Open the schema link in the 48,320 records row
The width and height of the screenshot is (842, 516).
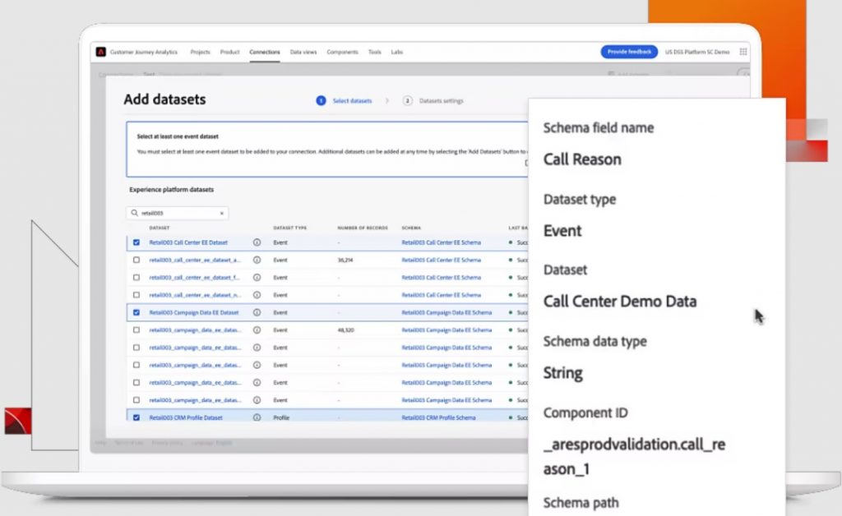pyautogui.click(x=446, y=330)
